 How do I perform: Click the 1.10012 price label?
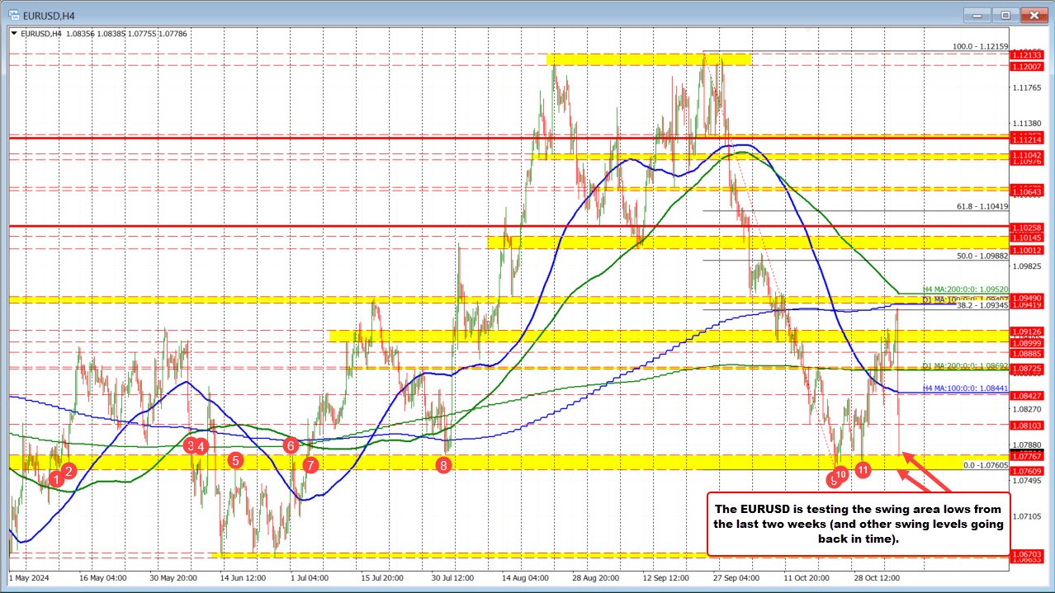click(1027, 249)
